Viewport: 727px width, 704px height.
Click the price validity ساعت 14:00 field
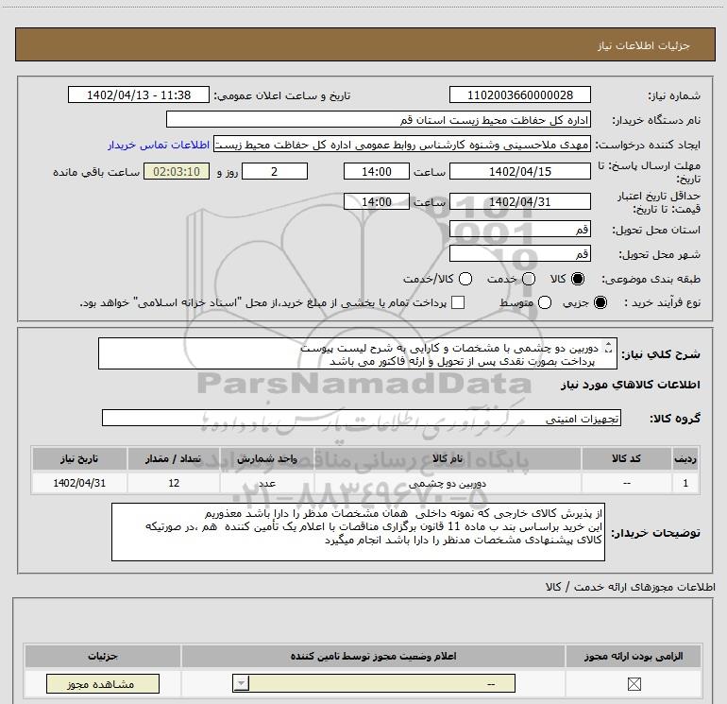377,201
